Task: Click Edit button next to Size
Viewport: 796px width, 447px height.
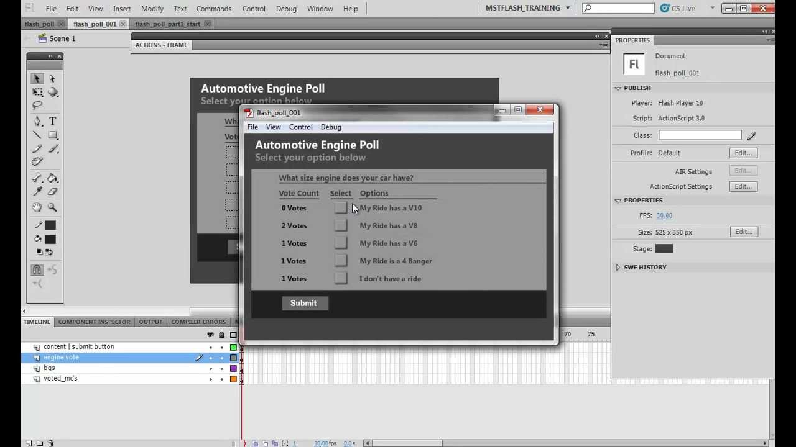Action: pyautogui.click(x=743, y=232)
